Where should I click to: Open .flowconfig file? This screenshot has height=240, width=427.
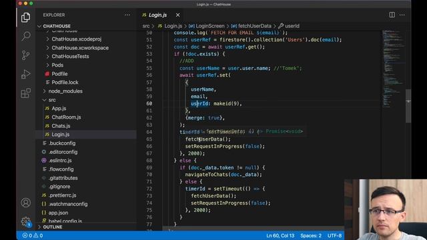tap(61, 169)
